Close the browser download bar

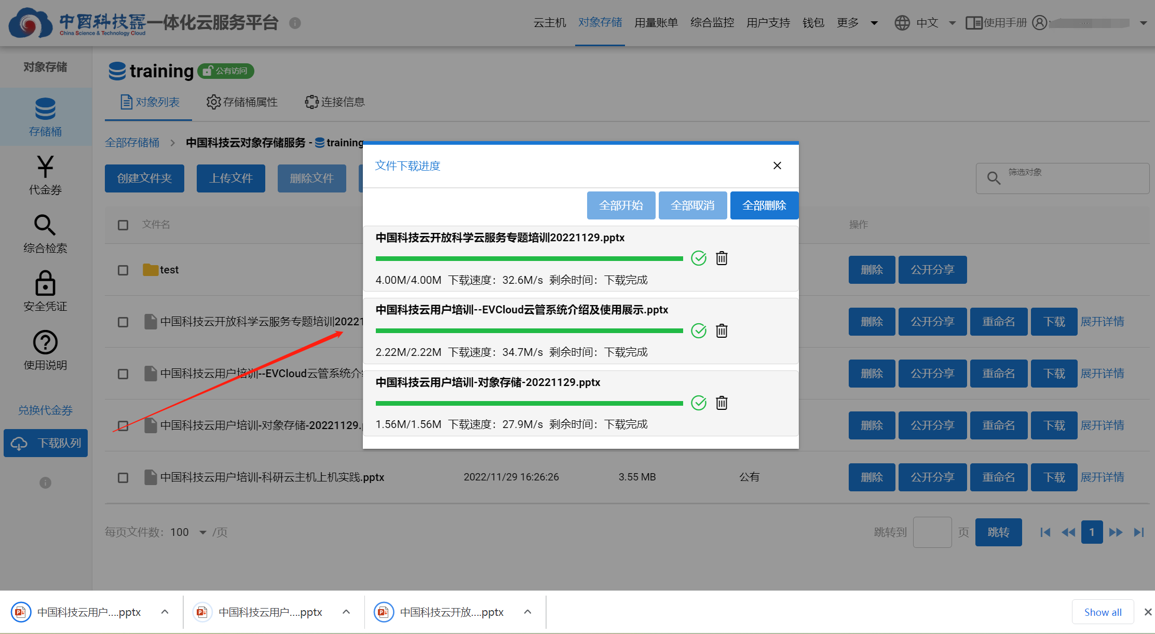pos(1148,612)
